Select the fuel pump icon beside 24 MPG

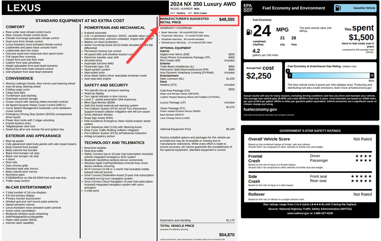pos(249,32)
